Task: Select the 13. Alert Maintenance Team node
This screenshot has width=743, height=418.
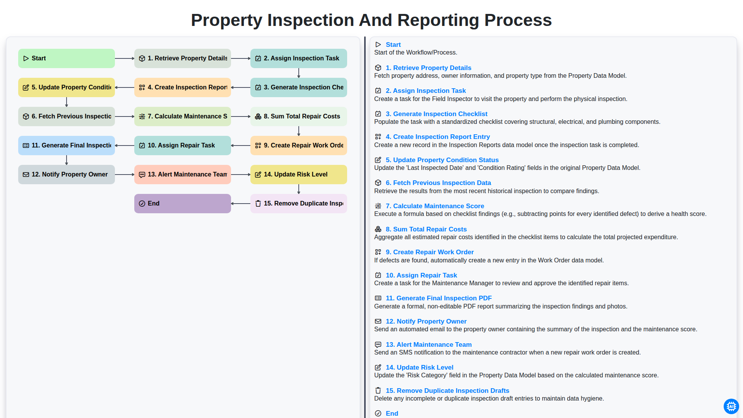Action: point(183,175)
